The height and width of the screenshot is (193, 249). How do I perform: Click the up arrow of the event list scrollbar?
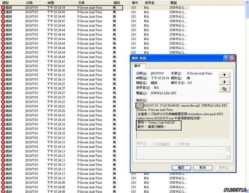(x=247, y=2)
